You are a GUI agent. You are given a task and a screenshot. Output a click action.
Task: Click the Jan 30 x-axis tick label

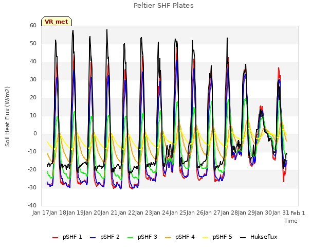tap(263, 213)
